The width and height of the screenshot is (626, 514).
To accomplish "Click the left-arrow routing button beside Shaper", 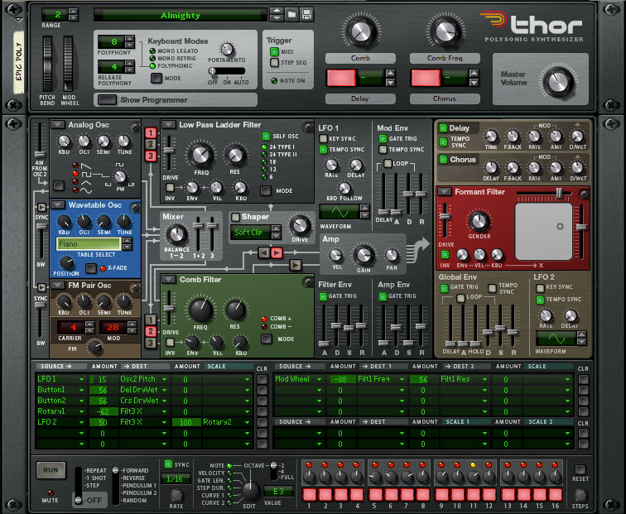I will tap(264, 252).
